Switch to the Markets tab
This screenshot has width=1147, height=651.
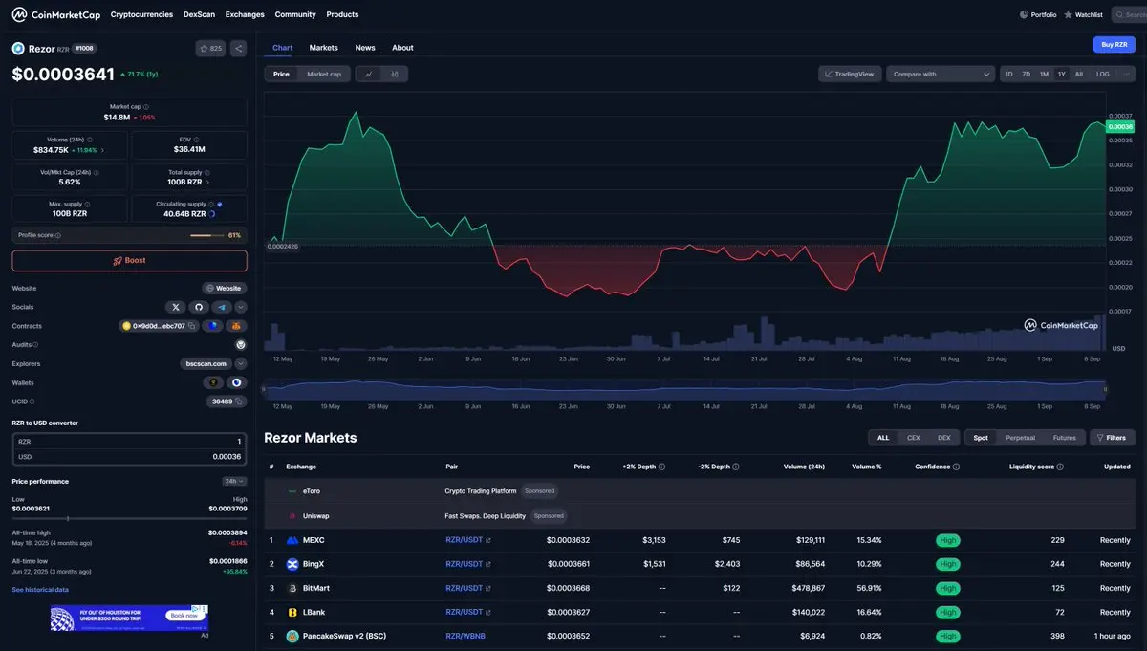[x=323, y=47]
